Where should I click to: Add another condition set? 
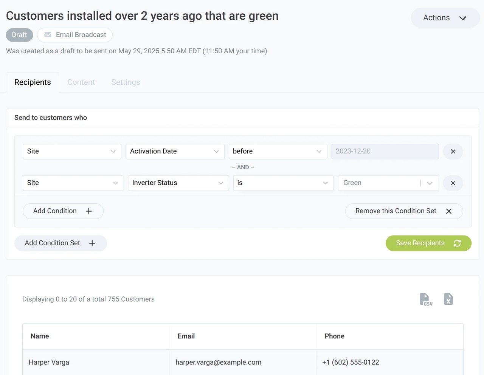tap(60, 243)
